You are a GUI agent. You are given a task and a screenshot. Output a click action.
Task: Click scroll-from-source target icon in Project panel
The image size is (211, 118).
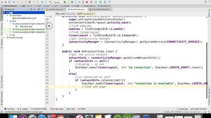click(31, 10)
